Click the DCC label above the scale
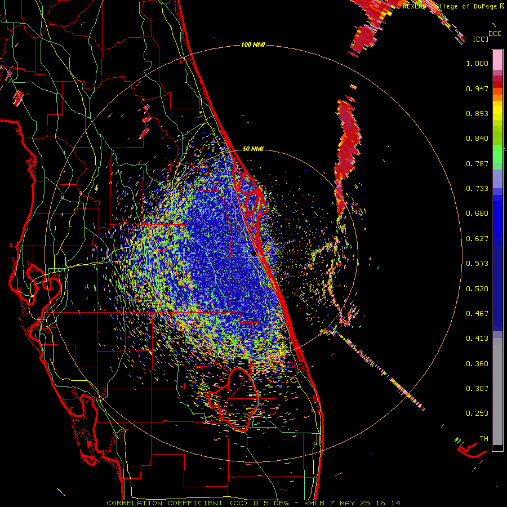507x507 pixels. click(495, 34)
